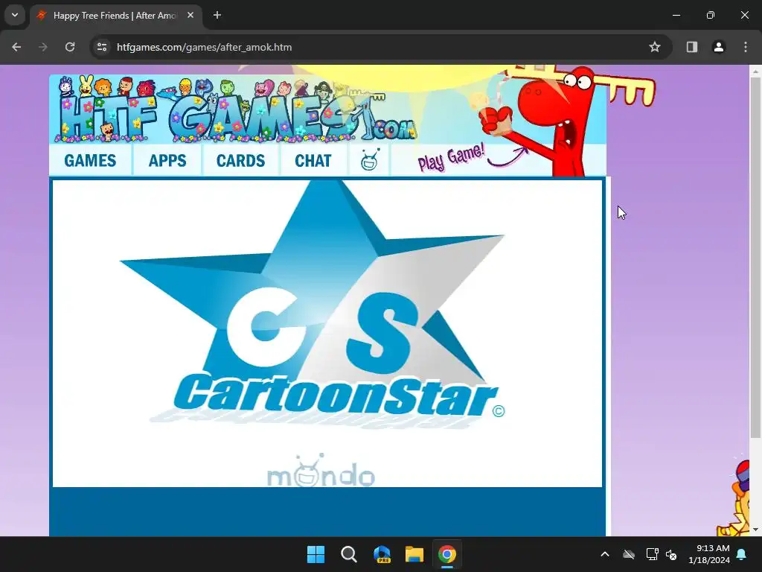
Task: Open Chrome's three-dot menu
Action: tap(746, 47)
